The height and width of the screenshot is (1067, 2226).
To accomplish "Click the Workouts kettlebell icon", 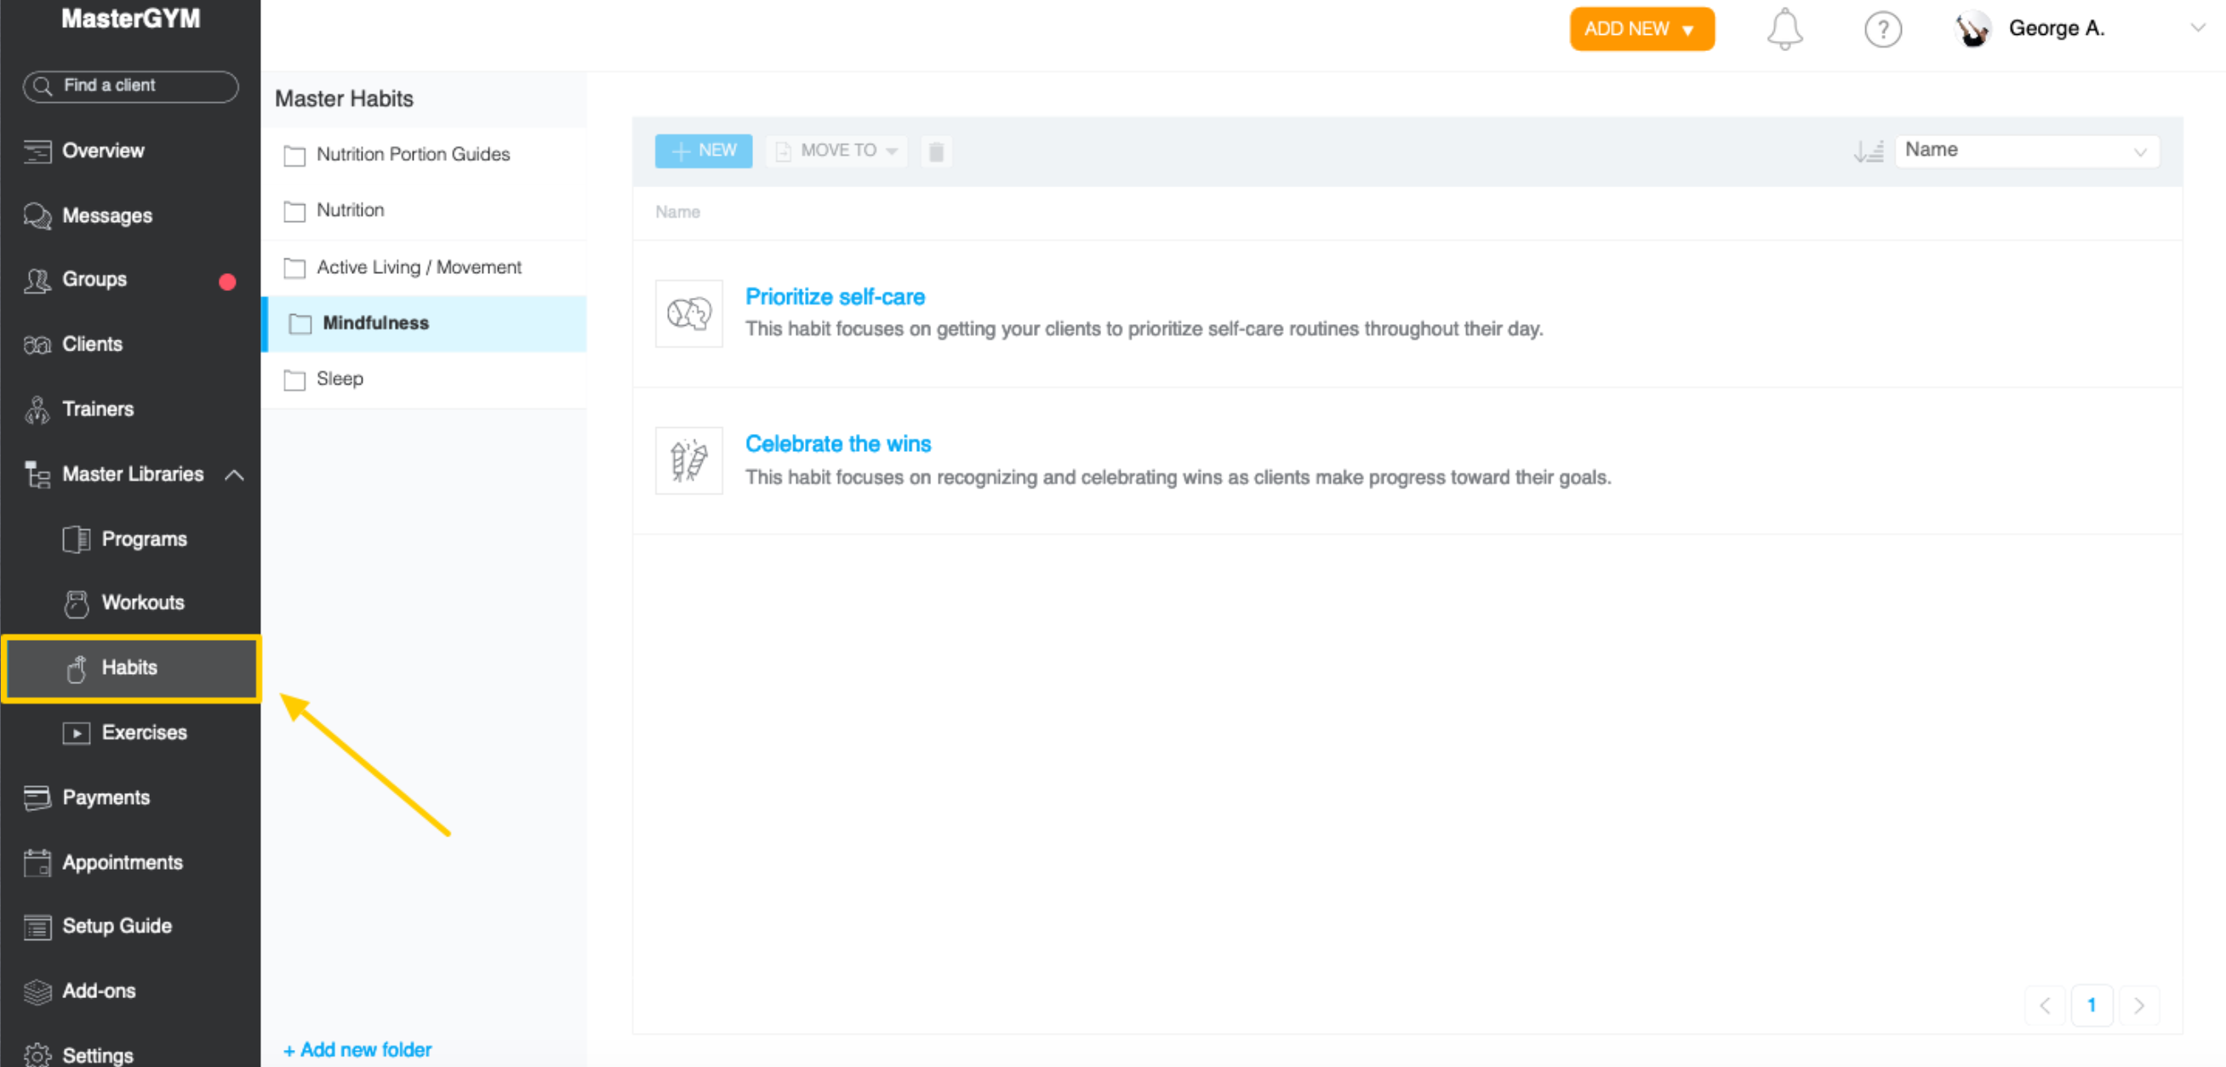I will click(76, 603).
